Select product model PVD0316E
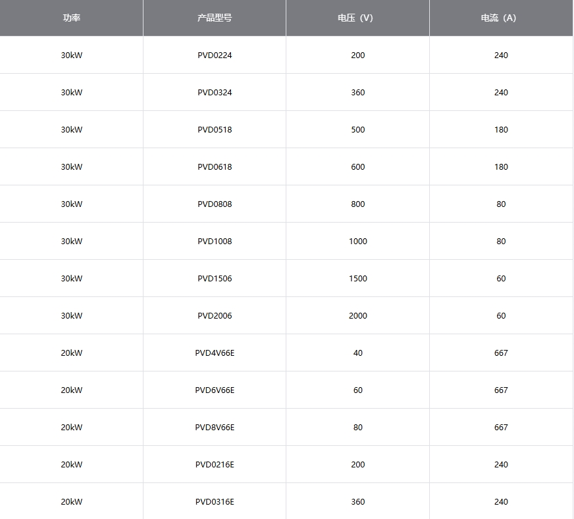The width and height of the screenshot is (574, 519). [215, 502]
